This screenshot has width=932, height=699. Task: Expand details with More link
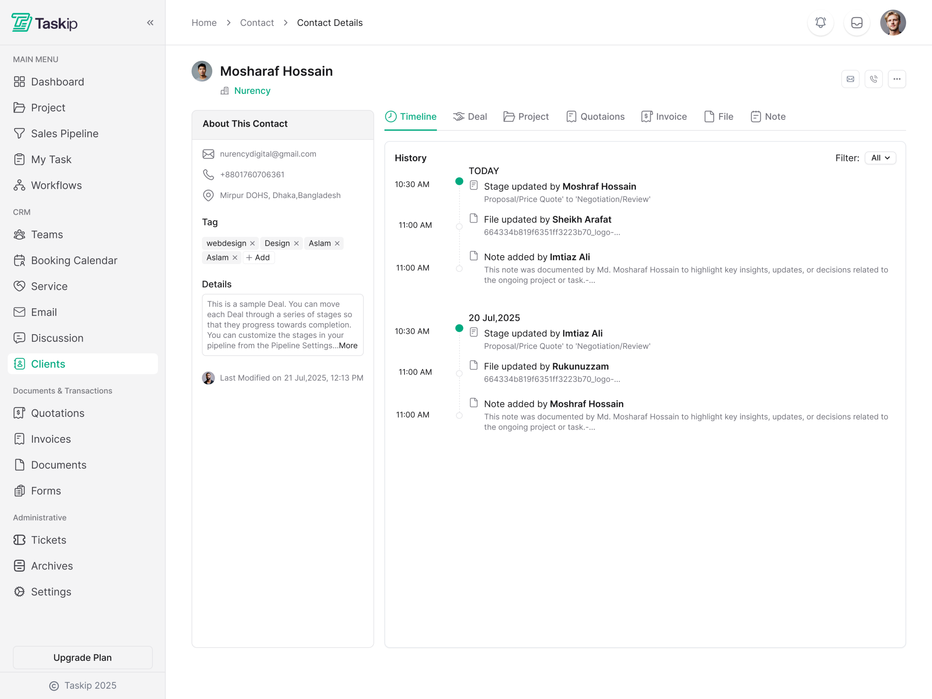348,345
